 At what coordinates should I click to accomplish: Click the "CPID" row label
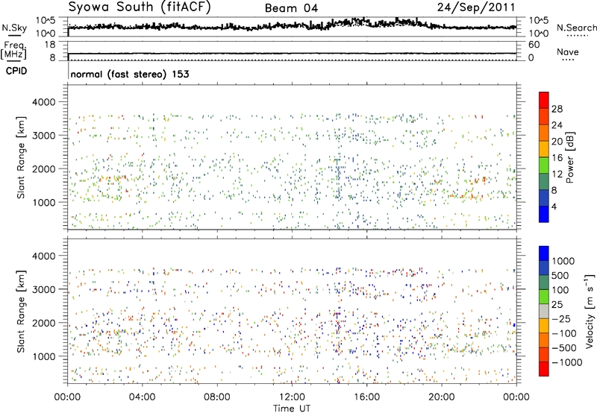coord(16,71)
